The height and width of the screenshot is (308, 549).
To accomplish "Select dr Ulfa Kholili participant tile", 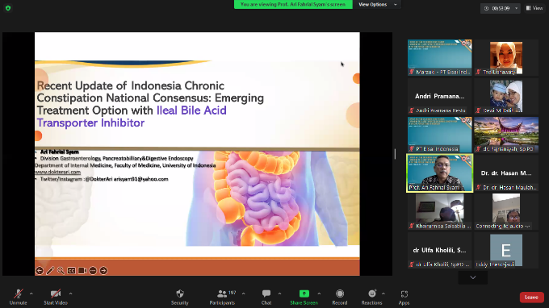I will click(440, 250).
